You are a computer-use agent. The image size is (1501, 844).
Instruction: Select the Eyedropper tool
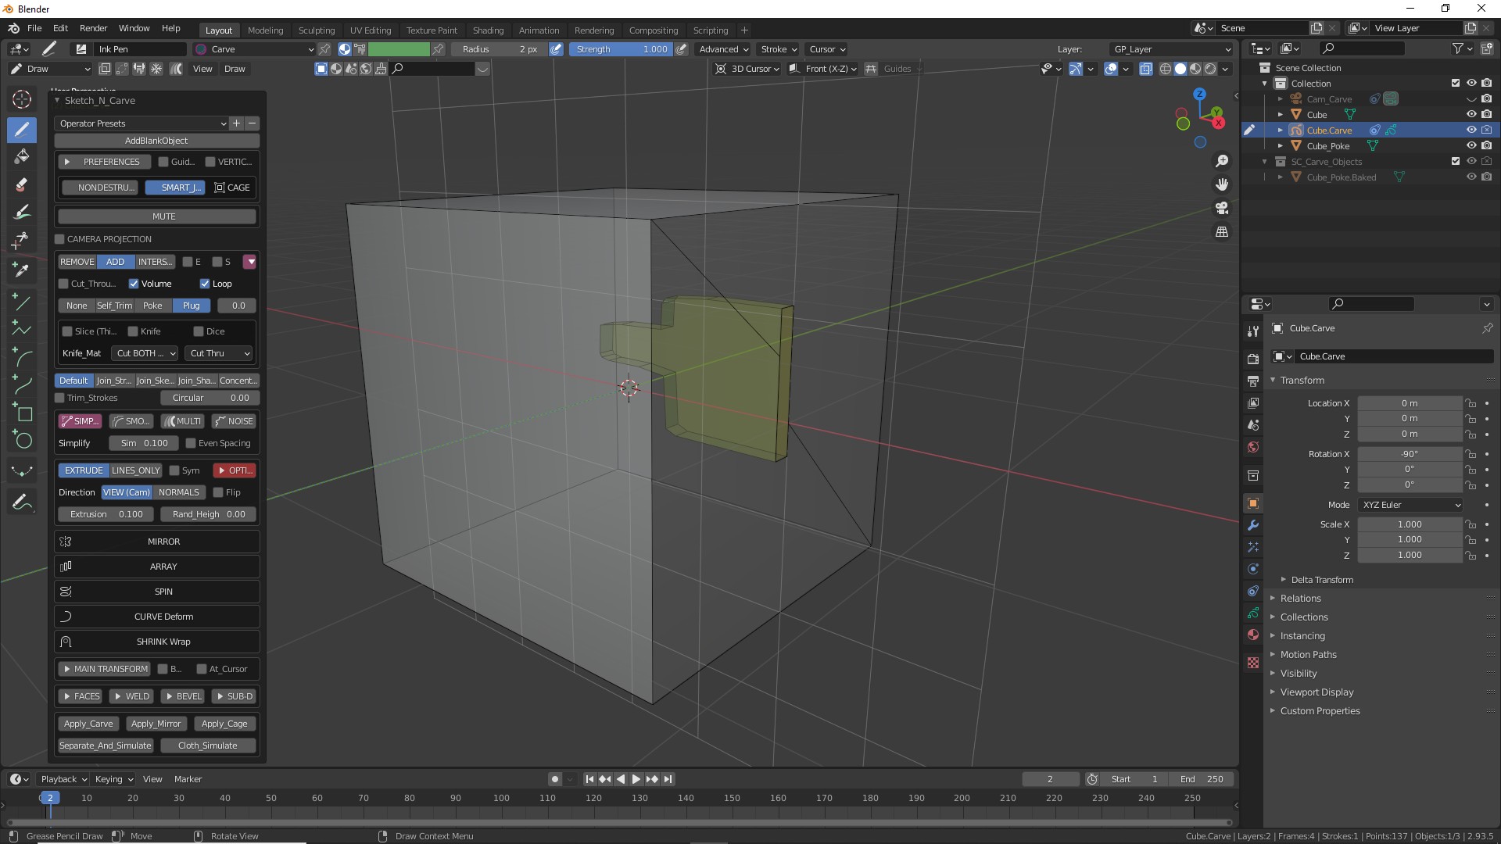(22, 270)
